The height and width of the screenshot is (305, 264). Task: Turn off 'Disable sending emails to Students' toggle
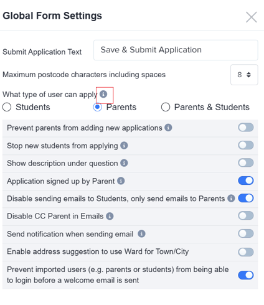point(246,198)
